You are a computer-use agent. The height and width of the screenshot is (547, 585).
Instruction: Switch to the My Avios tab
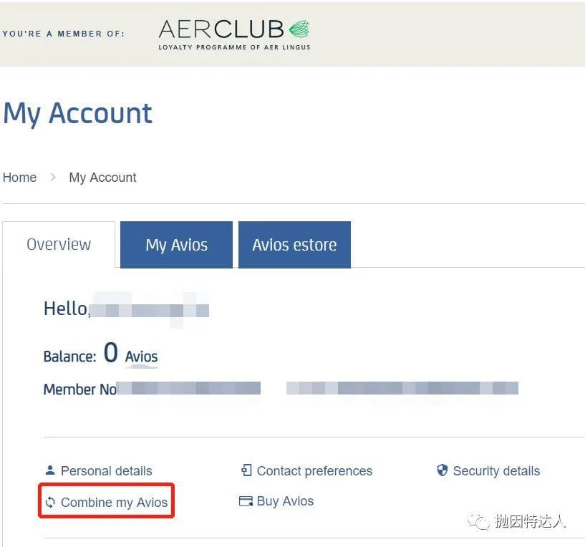(x=176, y=245)
